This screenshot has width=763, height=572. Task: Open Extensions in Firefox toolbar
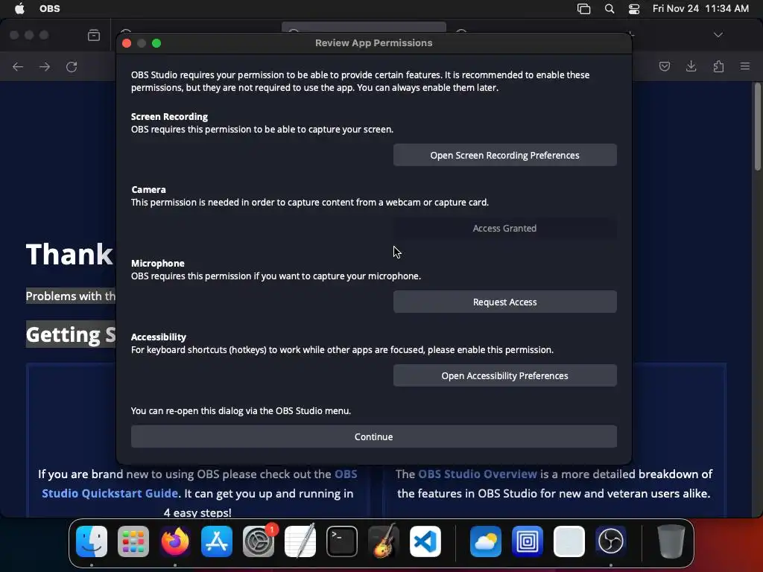(x=718, y=66)
